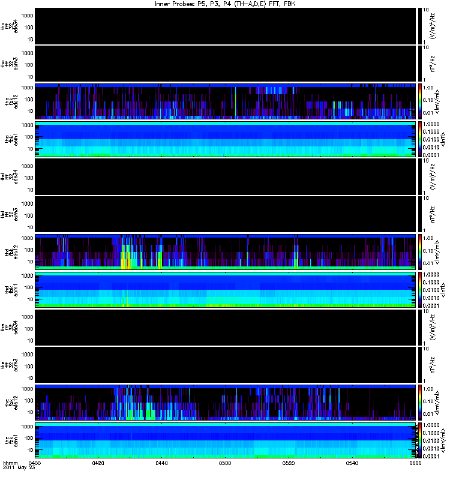Click the tha fbk edc12 rainbow color bar

419,101
